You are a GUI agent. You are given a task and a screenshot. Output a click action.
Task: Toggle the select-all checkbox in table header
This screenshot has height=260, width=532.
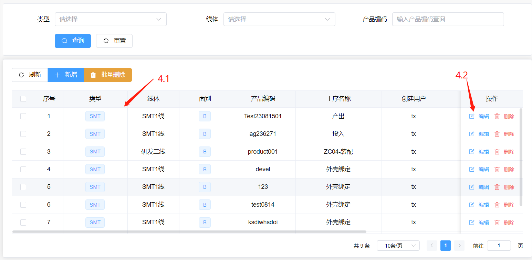click(x=23, y=99)
